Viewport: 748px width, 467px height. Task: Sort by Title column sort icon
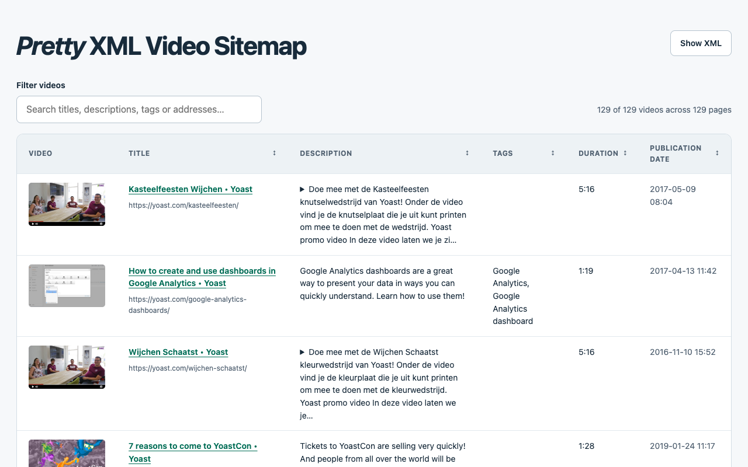(274, 153)
